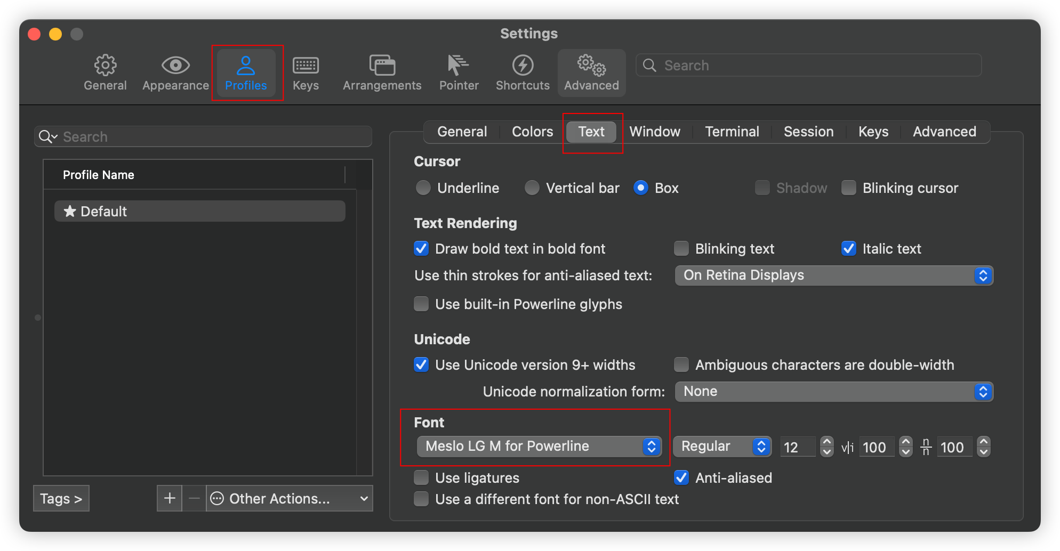Open the Shortcuts lightning icon
This screenshot has width=1060, height=551.
(x=523, y=66)
